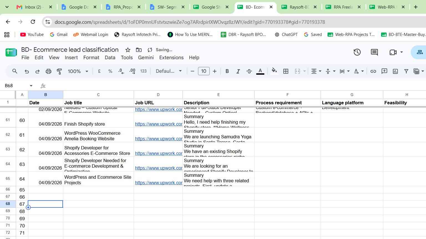Open the comments panel icon

coord(374,52)
